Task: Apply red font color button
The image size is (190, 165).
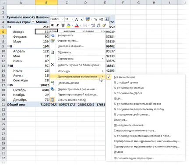Action: (77, 25)
